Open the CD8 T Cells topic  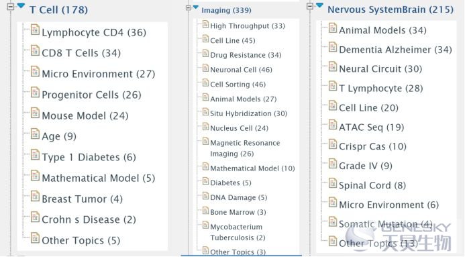81,53
